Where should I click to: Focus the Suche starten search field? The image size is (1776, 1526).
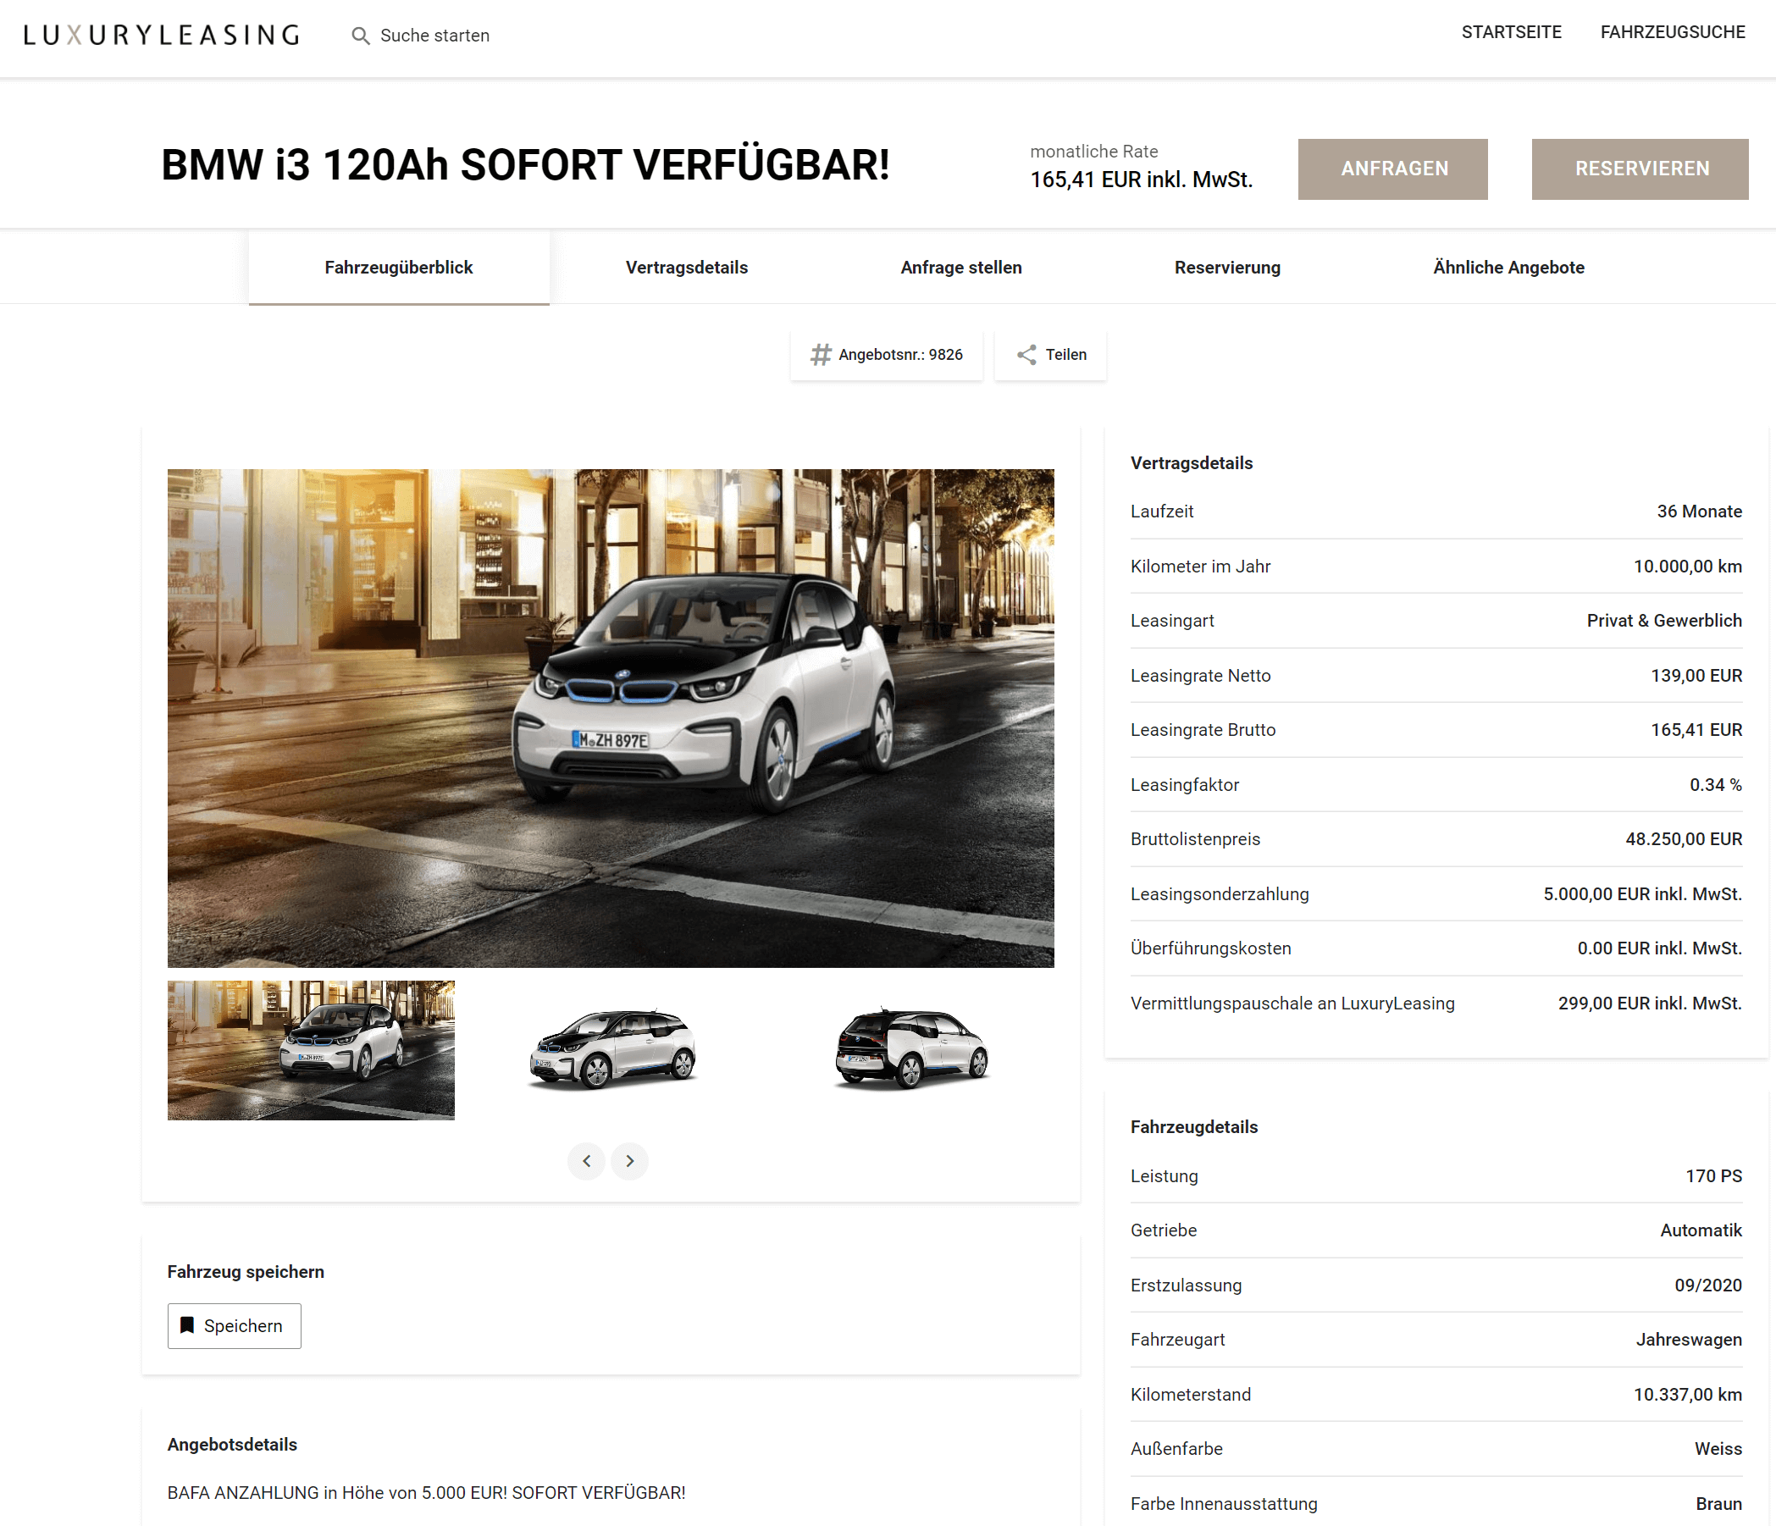point(434,36)
